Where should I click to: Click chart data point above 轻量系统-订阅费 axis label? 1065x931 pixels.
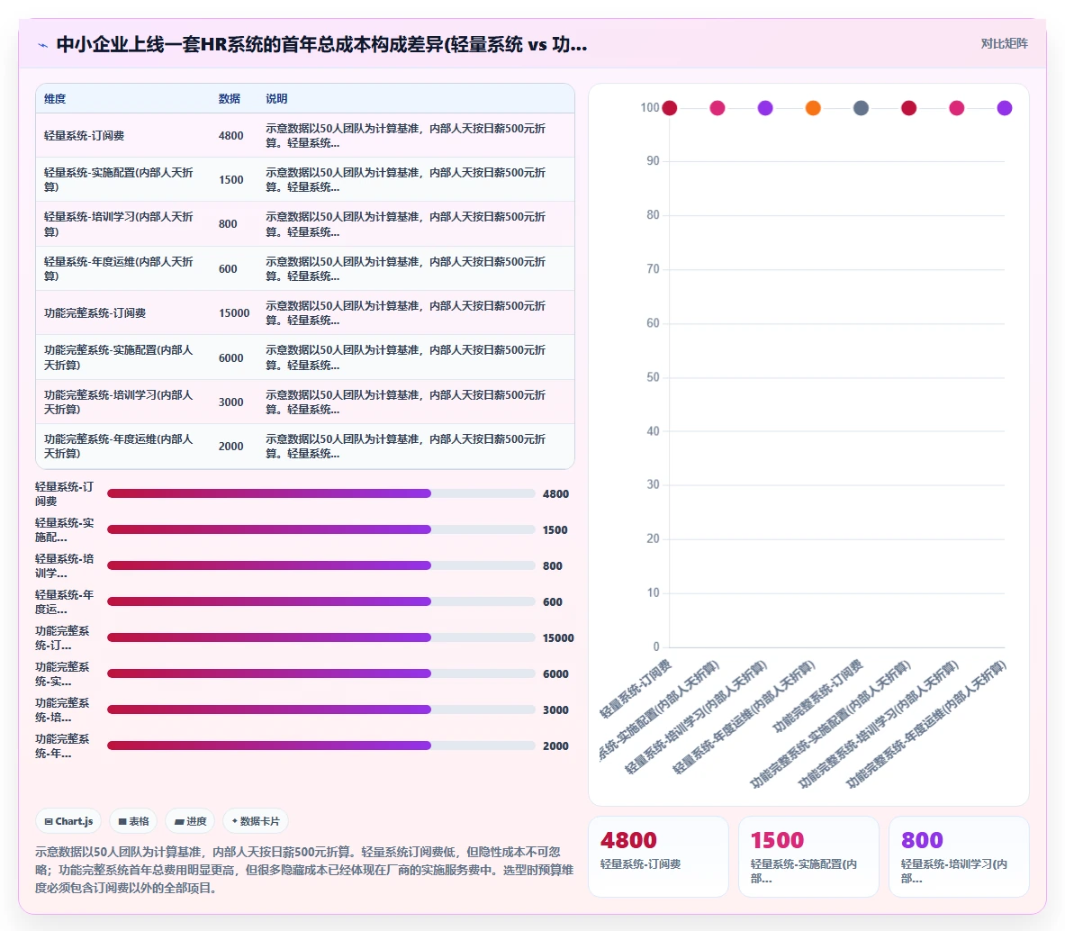point(670,108)
